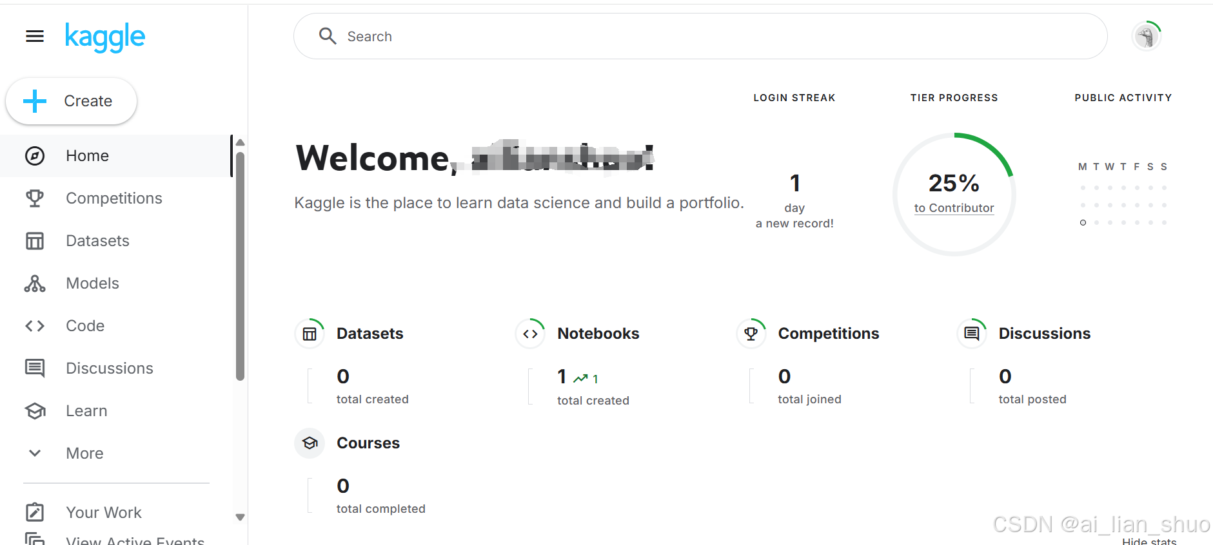
Task: Click 'total joined' under Competitions
Action: 809,399
